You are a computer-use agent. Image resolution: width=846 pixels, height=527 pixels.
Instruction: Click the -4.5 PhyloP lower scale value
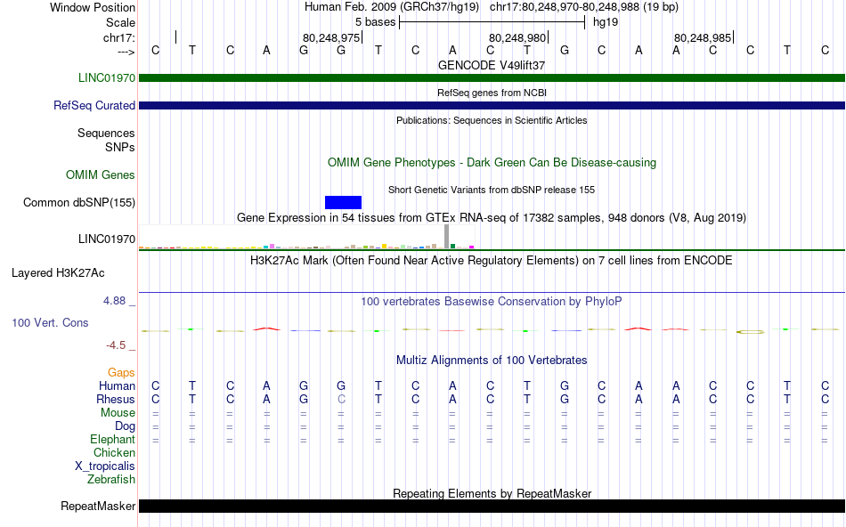[x=116, y=345]
